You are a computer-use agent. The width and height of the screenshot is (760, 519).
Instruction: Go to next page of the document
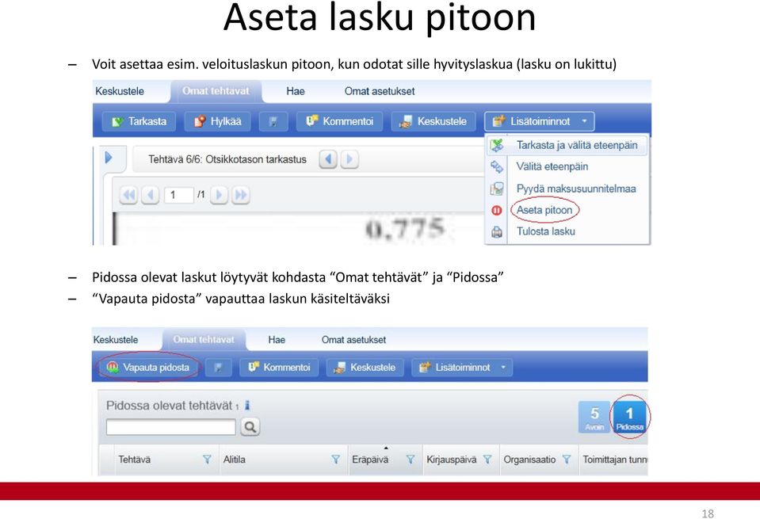(x=219, y=195)
